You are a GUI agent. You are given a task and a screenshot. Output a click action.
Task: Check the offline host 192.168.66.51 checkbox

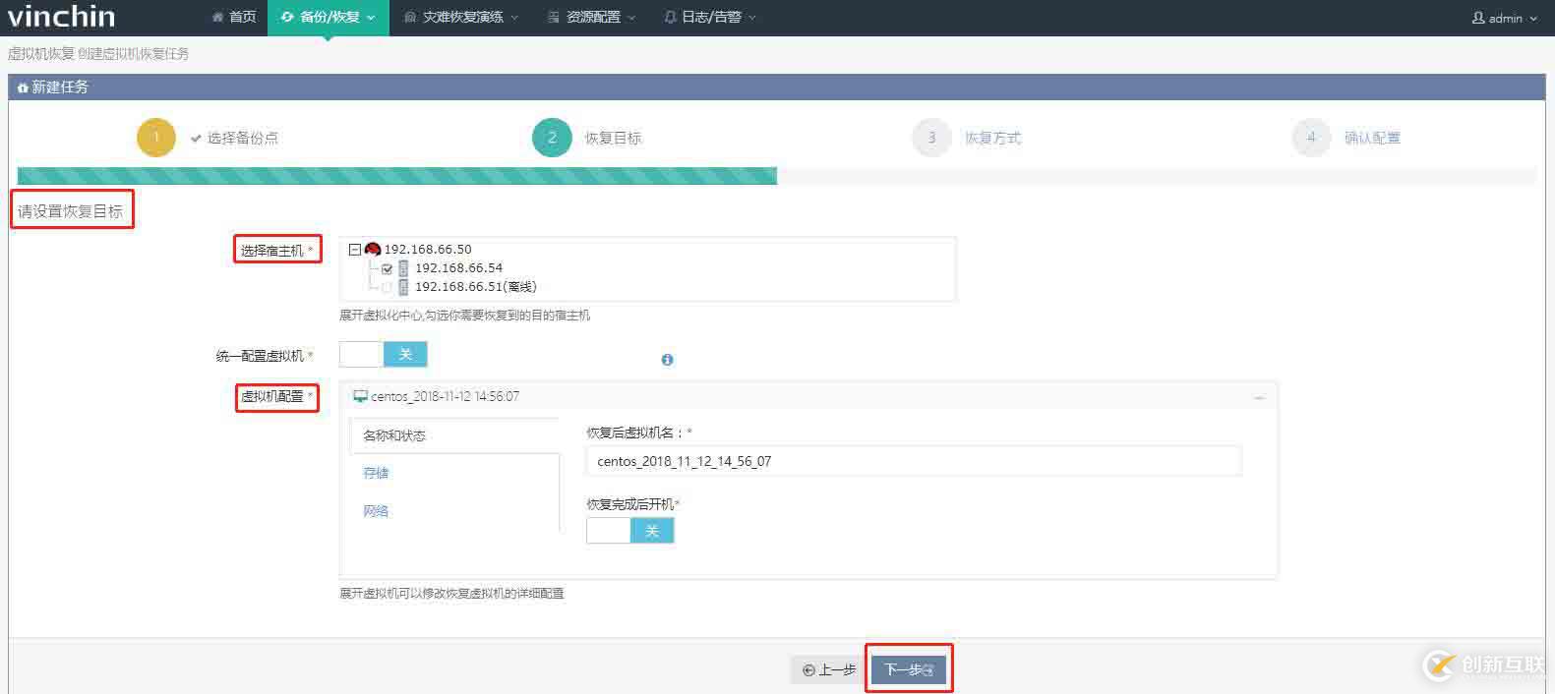(x=387, y=287)
